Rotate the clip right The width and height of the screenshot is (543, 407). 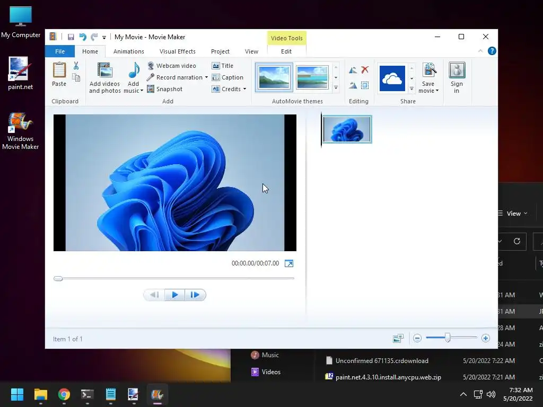tap(353, 85)
